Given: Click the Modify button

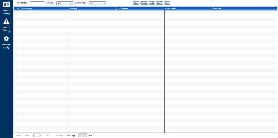Looking at the screenshot, I should pyautogui.click(x=160, y=3).
